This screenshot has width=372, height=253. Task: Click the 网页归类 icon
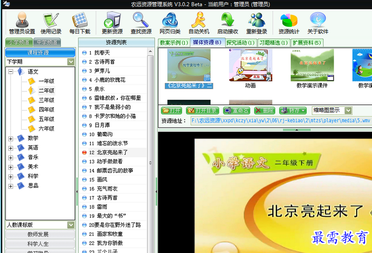point(170,23)
